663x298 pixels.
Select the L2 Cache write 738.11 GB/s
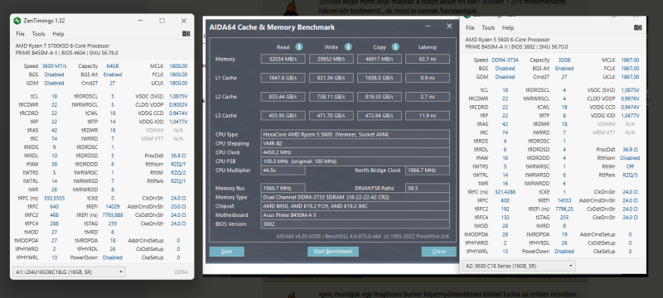(331, 97)
